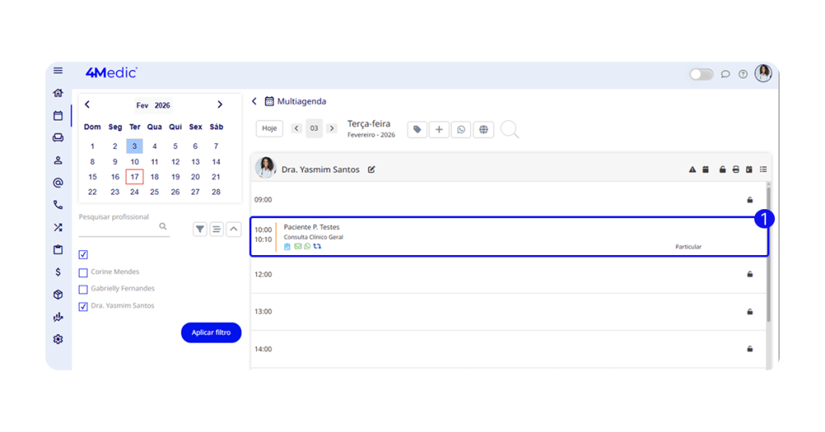Go to next month in the calendar

point(220,105)
